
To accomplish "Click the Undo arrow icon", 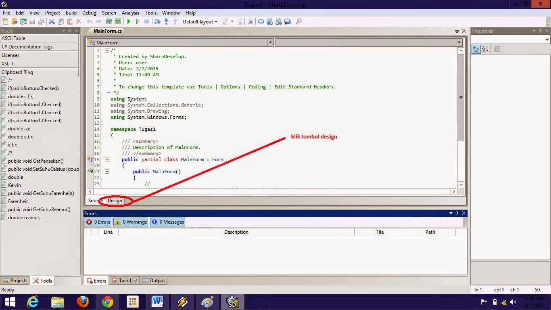I will click(x=89, y=21).
